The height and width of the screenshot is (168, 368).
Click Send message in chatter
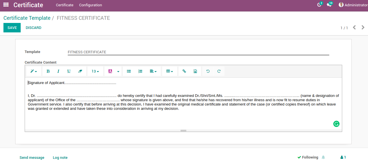pos(32,158)
